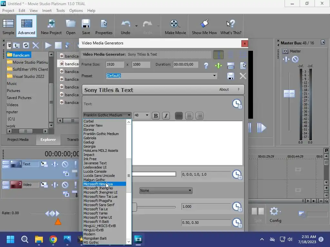Delete the preset with X icon
The width and height of the screenshot is (330, 247).
click(243, 76)
